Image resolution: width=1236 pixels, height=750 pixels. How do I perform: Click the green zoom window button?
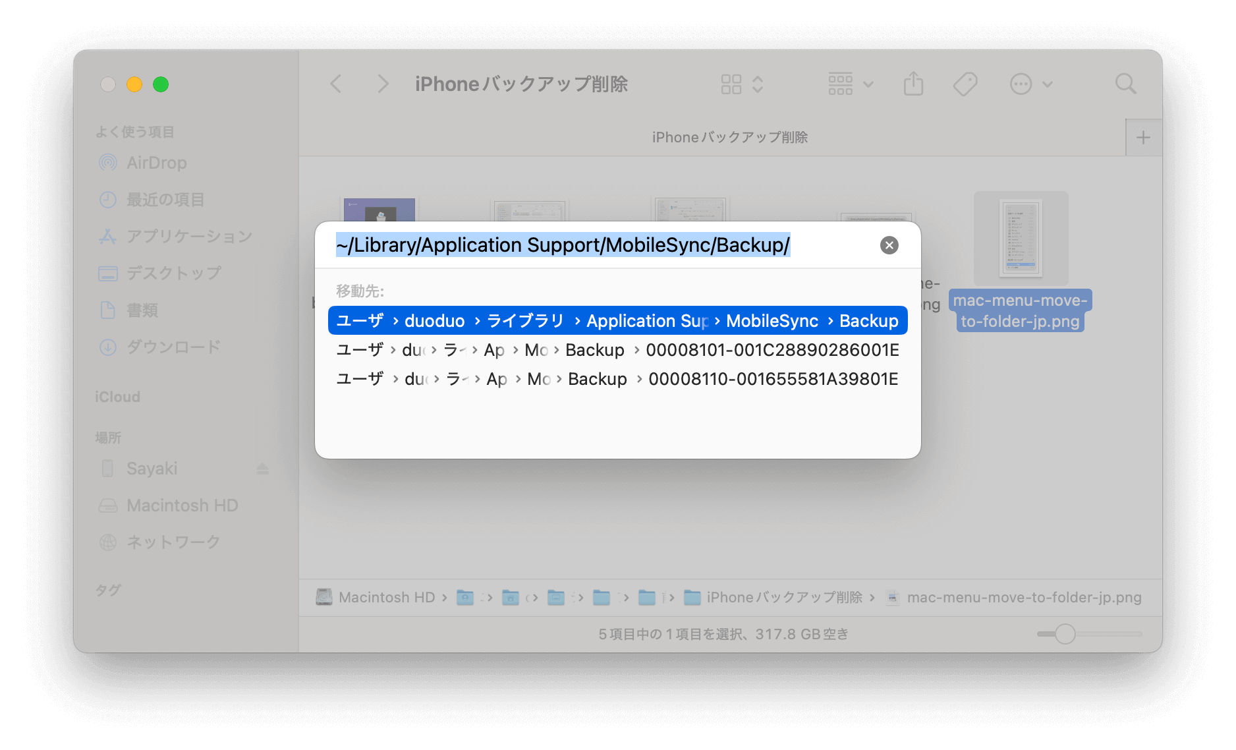click(161, 84)
